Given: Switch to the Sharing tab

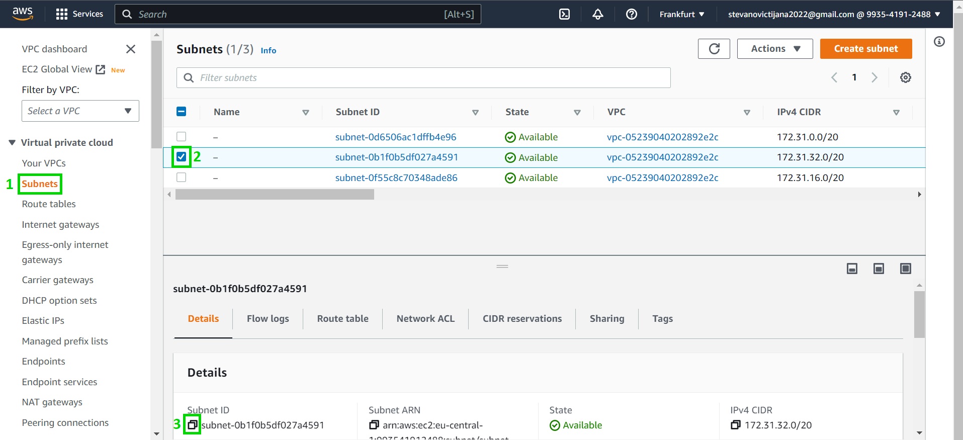Looking at the screenshot, I should 607,319.
